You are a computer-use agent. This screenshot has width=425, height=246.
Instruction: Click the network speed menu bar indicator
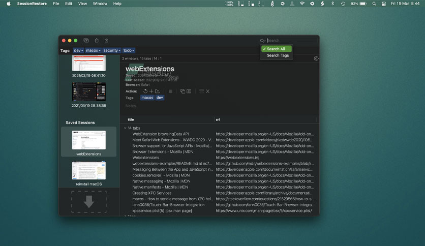coord(229,4)
